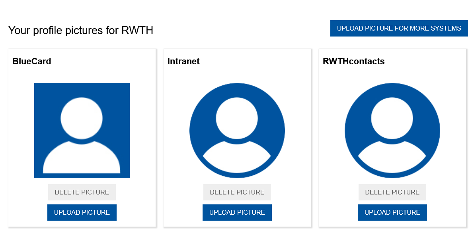
Task: Upload a picture for Intranet
Action: (x=237, y=212)
